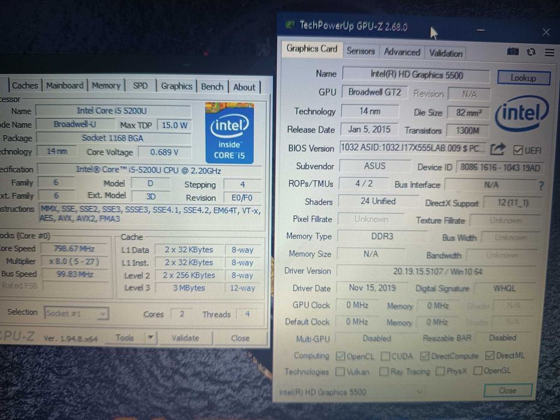Toggle the DirectCompute checkbox
This screenshot has height=420, width=560.
tap(424, 356)
